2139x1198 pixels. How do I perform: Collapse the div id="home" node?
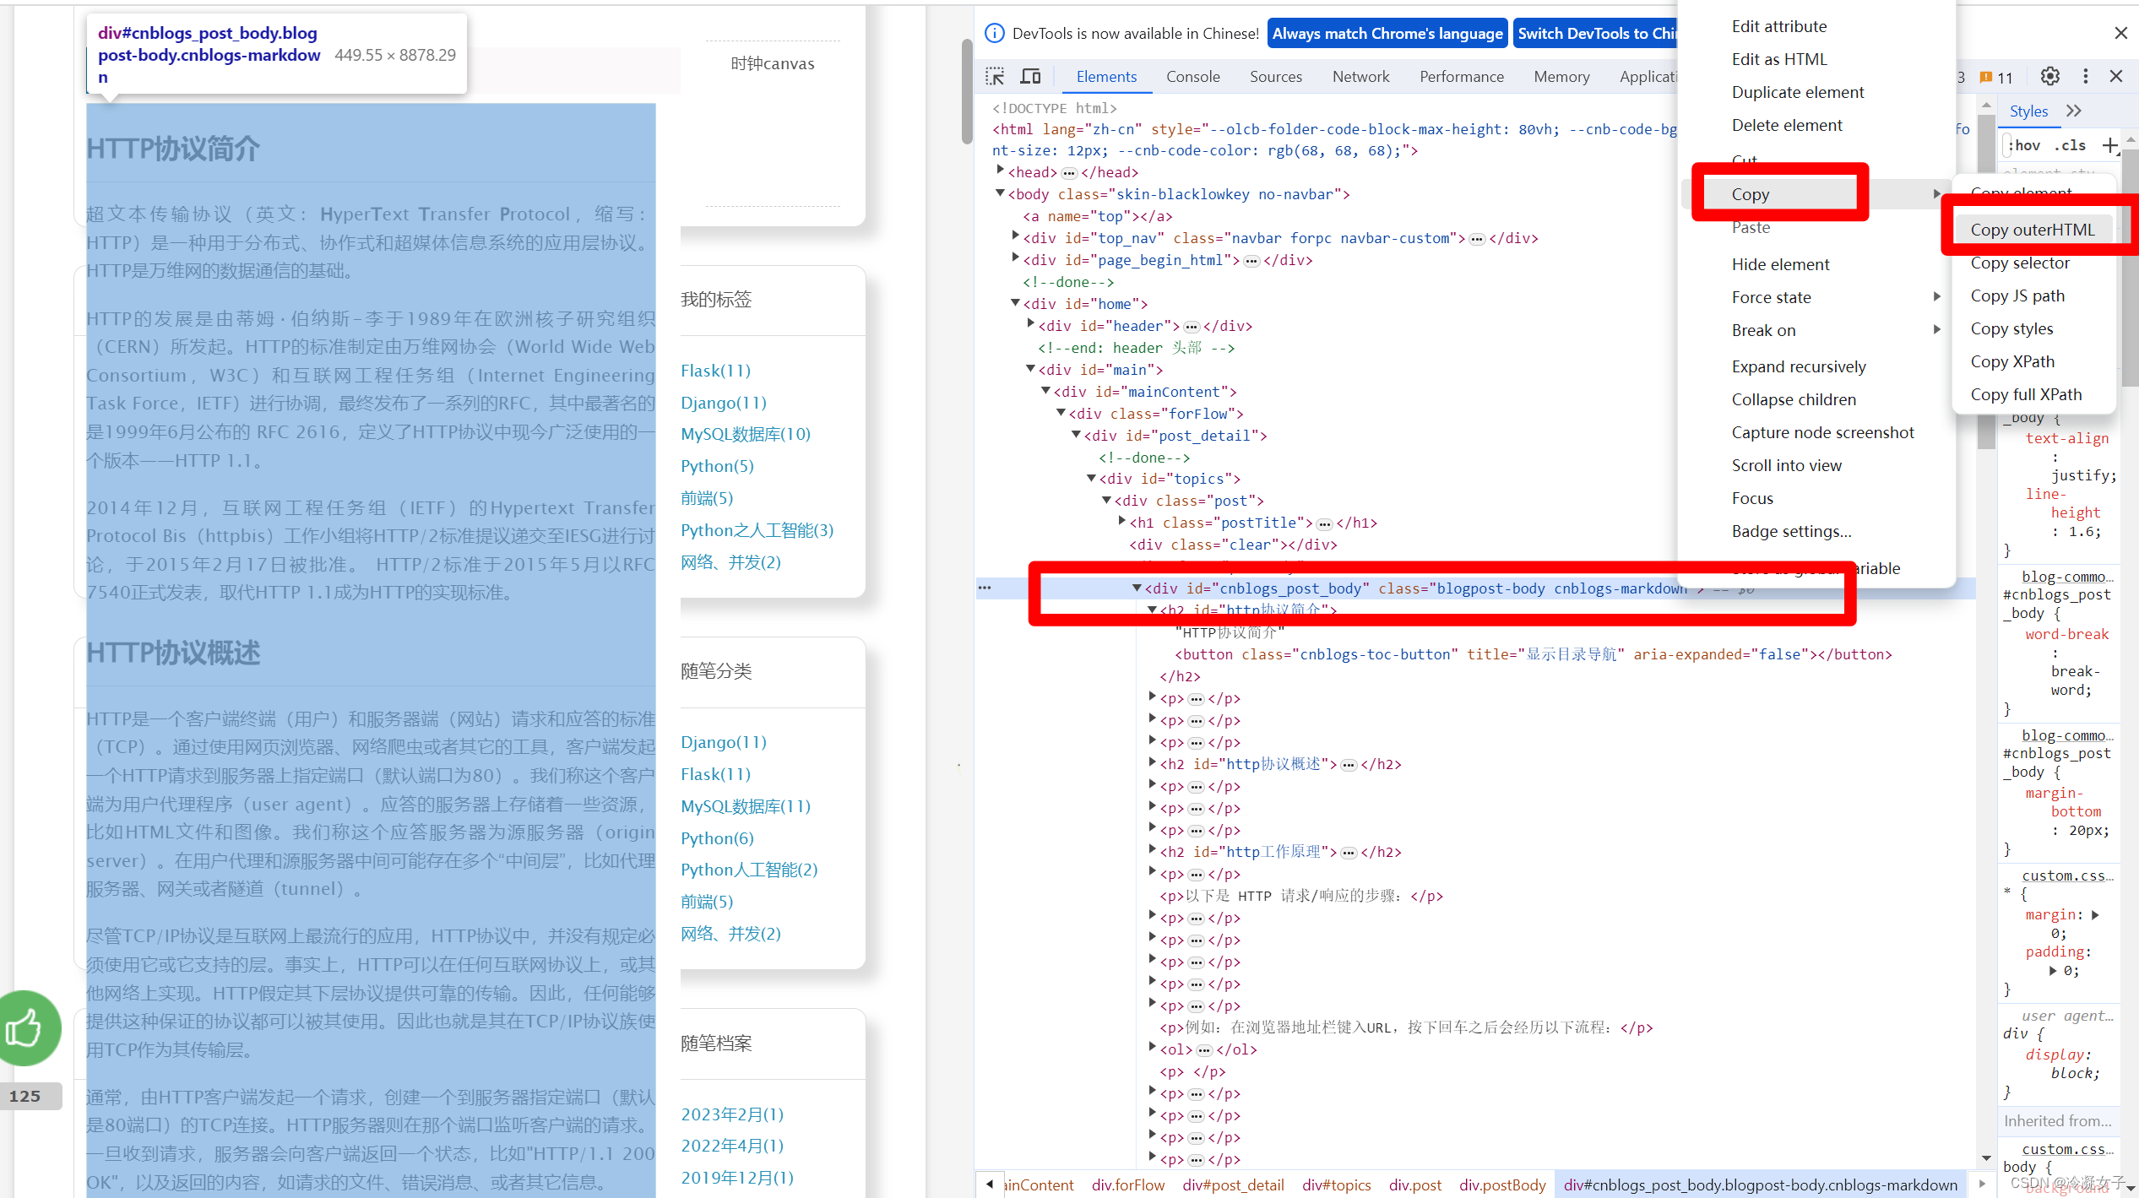coord(1016,303)
